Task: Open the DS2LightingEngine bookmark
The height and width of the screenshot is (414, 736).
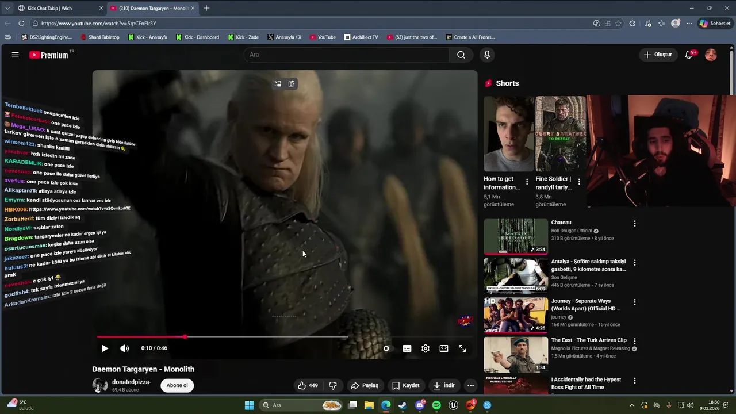Action: click(x=46, y=37)
